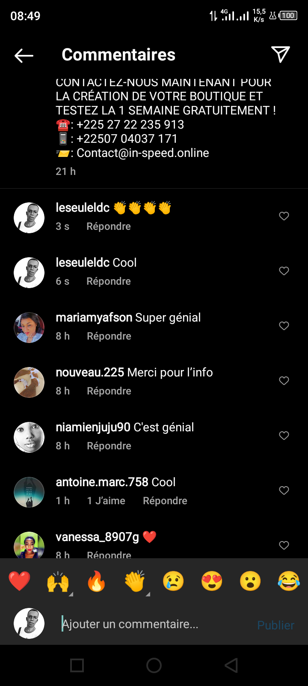Insert the crying face emoji
Image resolution: width=308 pixels, height=686 pixels.
173,582
